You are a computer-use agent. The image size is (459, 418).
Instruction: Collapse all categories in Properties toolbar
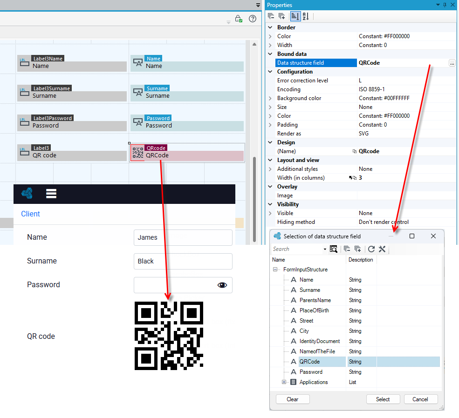271,16
